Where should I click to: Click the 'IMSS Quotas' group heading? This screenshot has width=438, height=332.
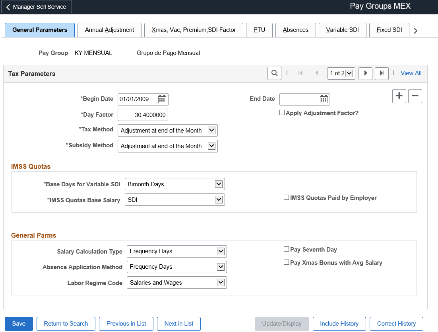[31, 166]
